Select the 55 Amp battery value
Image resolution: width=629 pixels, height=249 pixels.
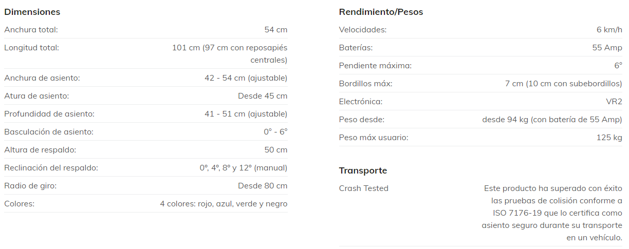607,48
